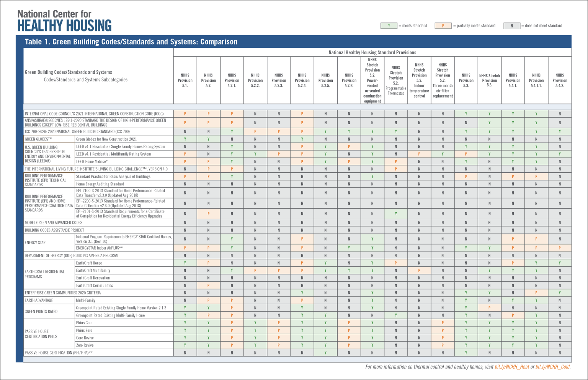This screenshot has height=380, width=588.
Task: Select 'ICC 700-2020: 2020 National Green Building Standard' row
Action: click(x=77, y=132)
